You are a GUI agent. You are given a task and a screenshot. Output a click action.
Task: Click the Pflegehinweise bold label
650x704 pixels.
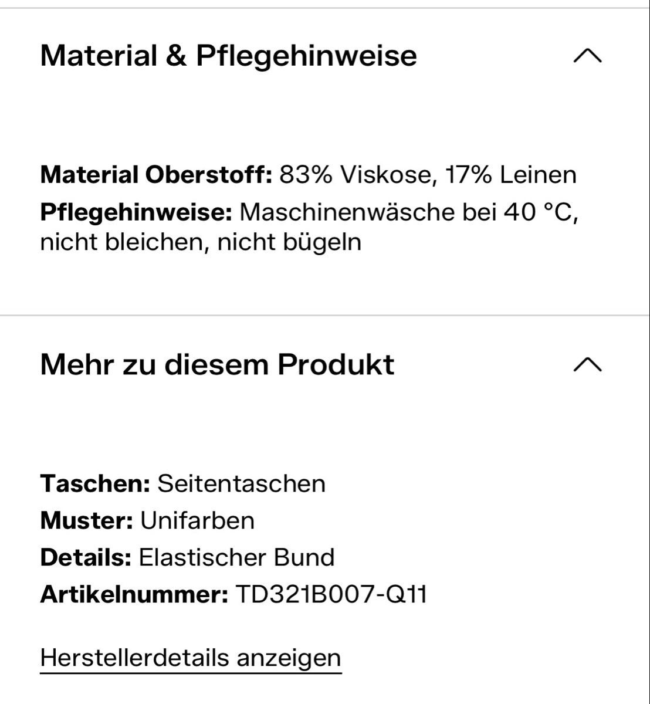click(x=137, y=212)
